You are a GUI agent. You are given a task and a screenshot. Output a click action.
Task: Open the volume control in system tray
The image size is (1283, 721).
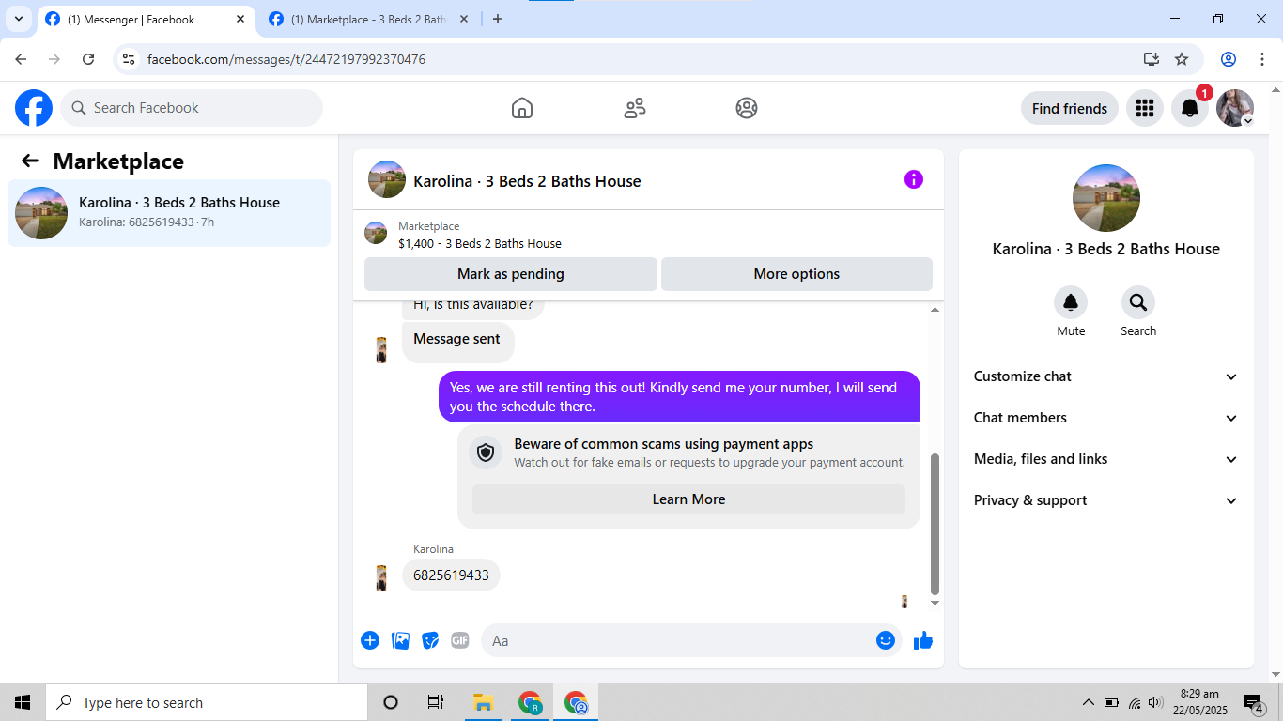tap(1156, 702)
